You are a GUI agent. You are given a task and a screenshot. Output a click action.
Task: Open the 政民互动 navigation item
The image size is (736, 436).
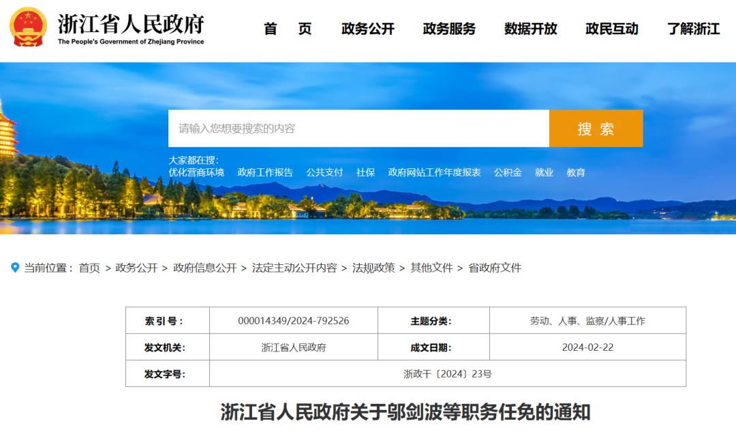click(611, 29)
